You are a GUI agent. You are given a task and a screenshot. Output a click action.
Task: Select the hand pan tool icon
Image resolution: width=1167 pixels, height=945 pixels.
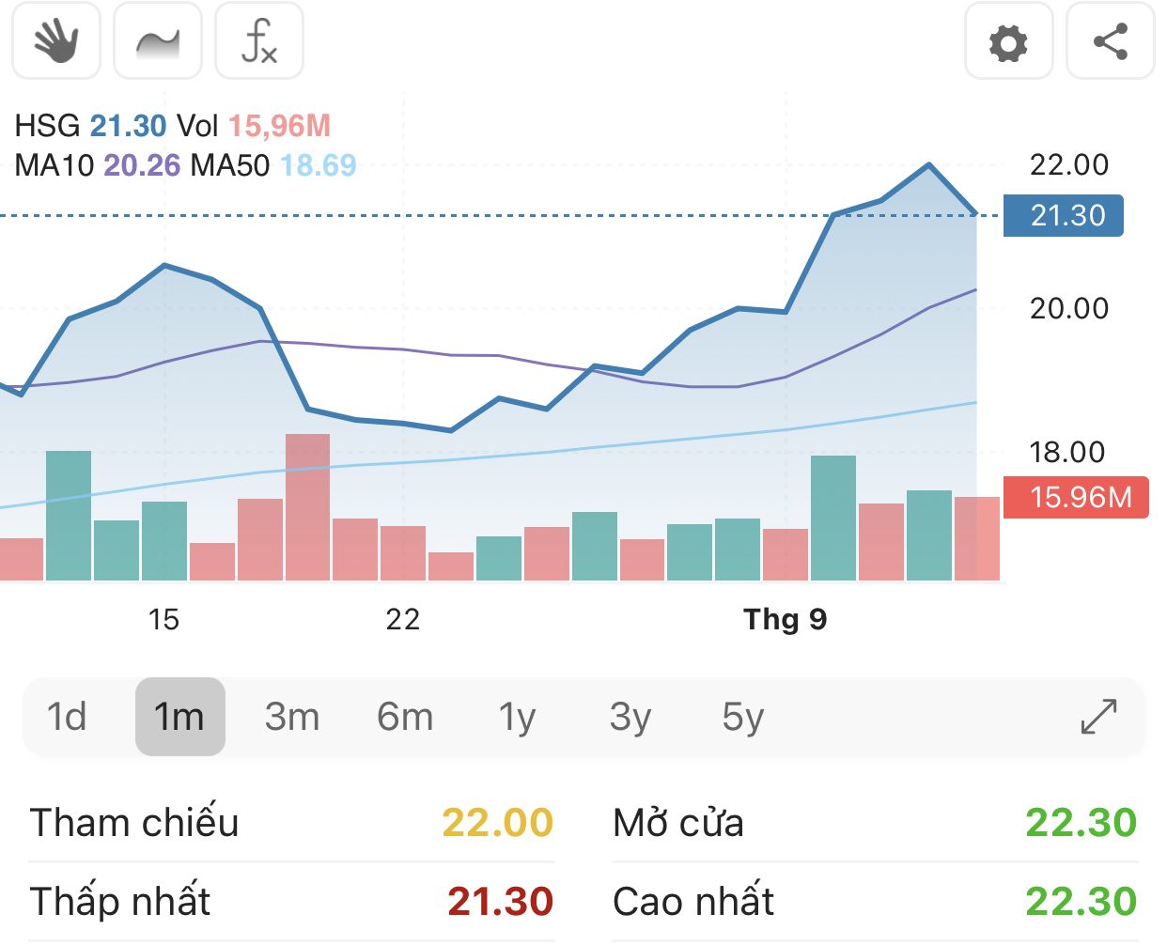[56, 41]
